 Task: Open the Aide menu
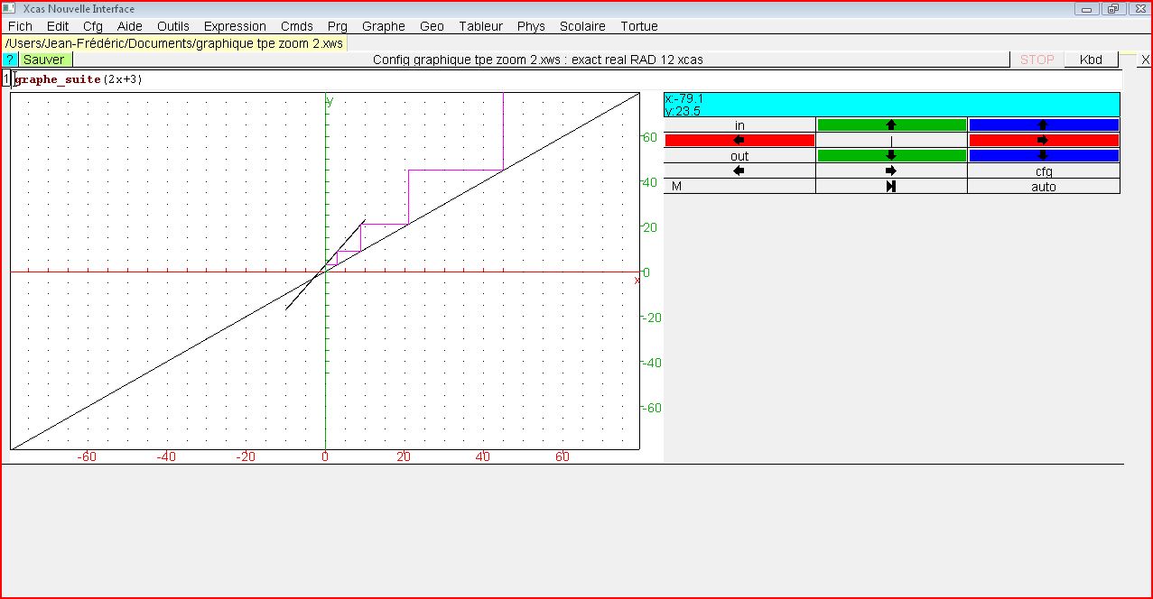point(130,26)
